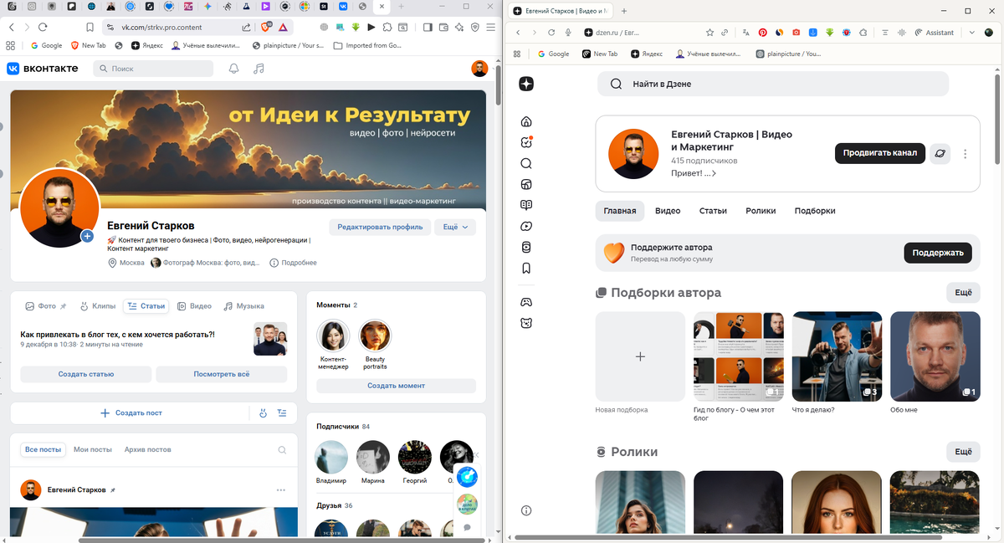
Task: Click Создать момент button
Action: (396, 386)
